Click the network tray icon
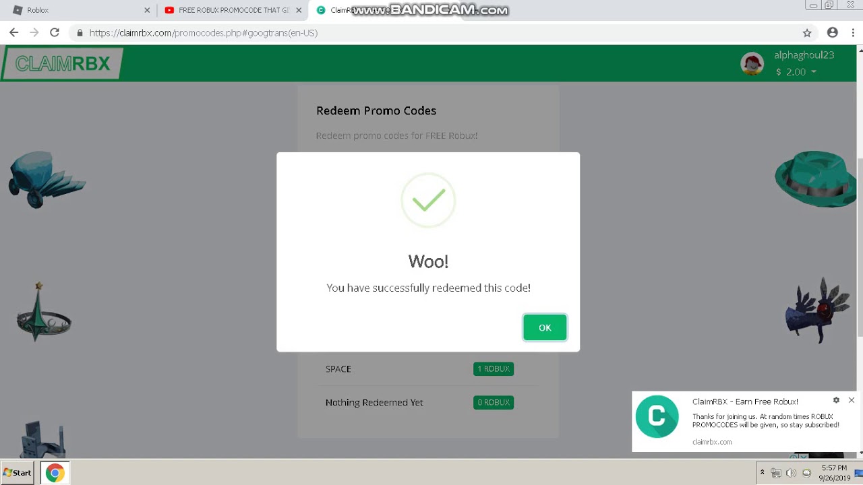This screenshot has height=485, width=863. point(776,473)
